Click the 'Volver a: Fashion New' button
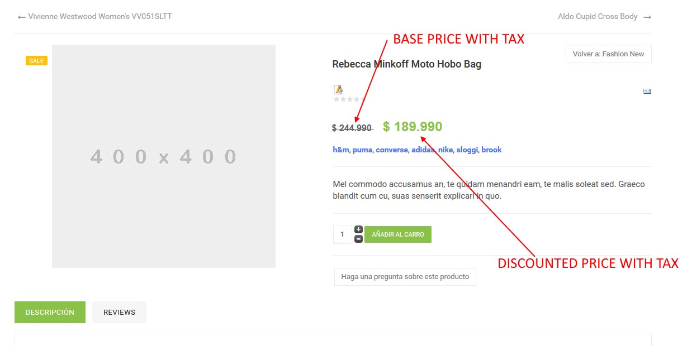This screenshot has height=346, width=692. [608, 54]
